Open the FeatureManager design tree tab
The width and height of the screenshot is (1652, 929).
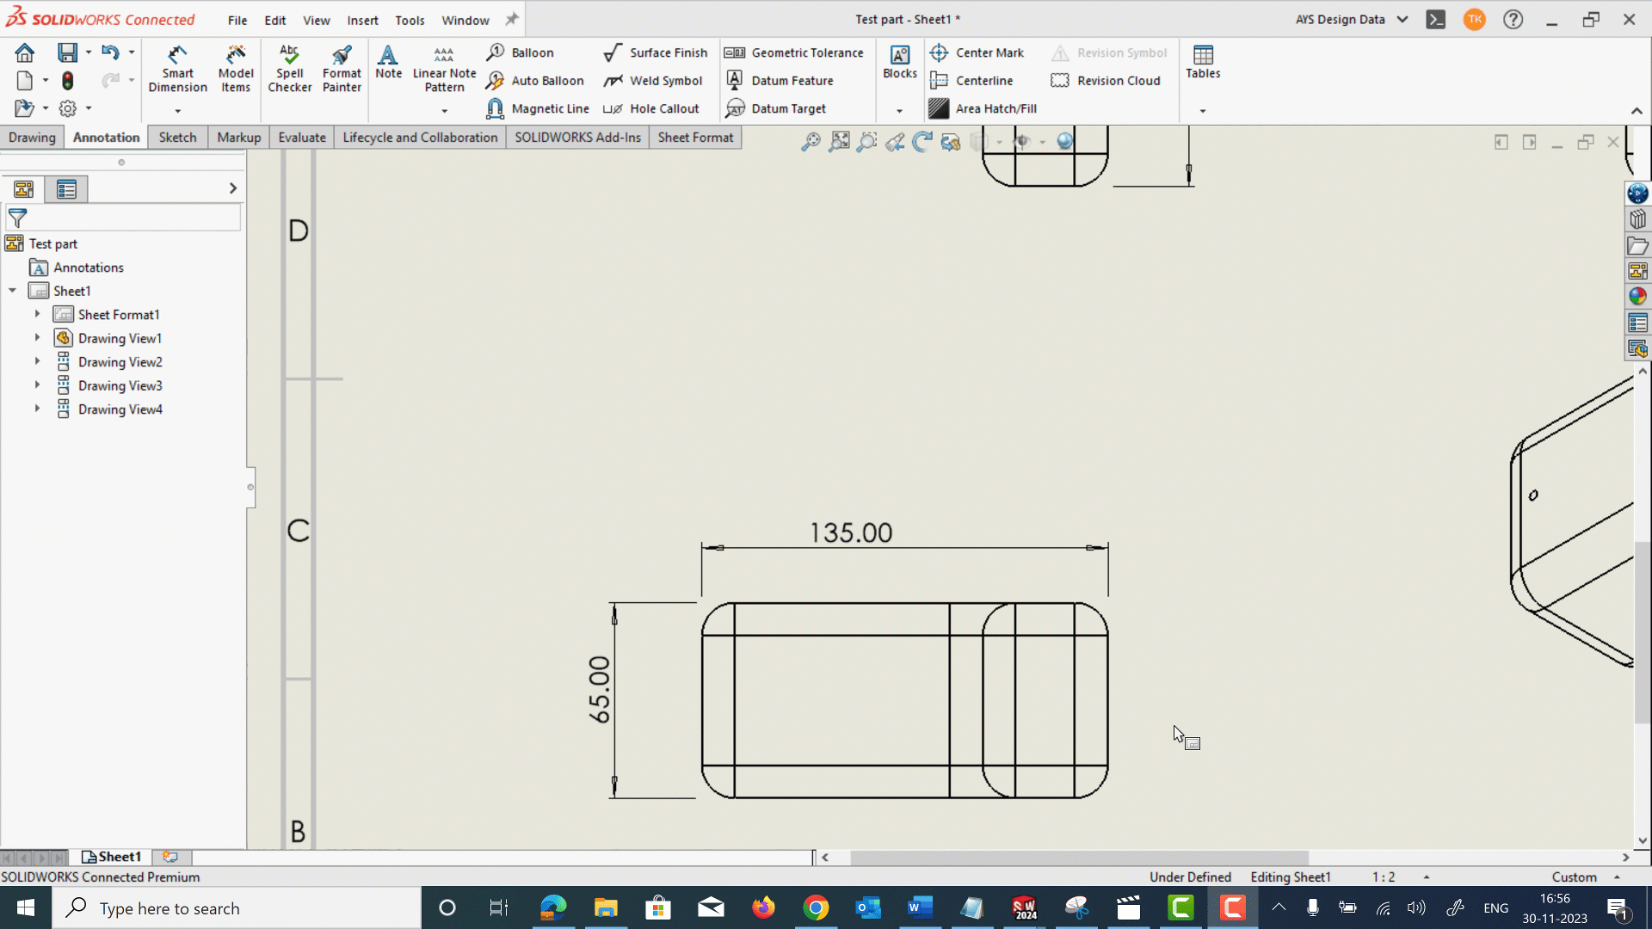point(23,189)
